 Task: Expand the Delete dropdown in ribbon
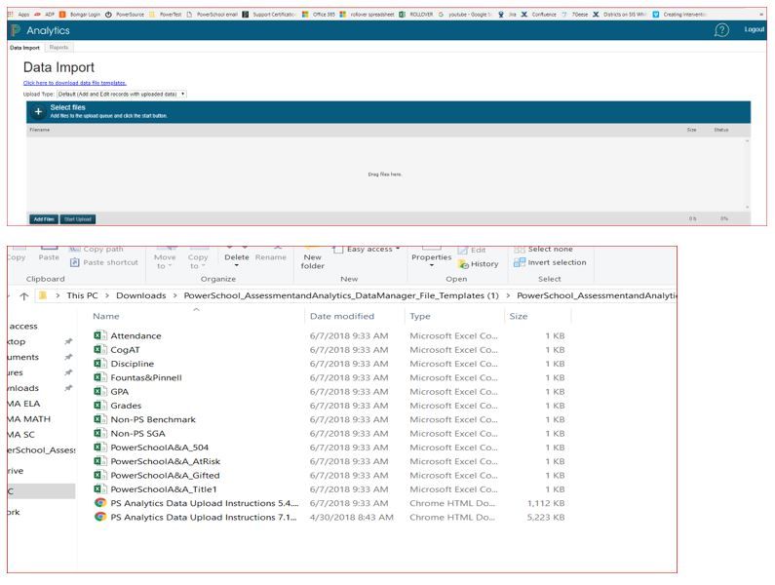(237, 265)
